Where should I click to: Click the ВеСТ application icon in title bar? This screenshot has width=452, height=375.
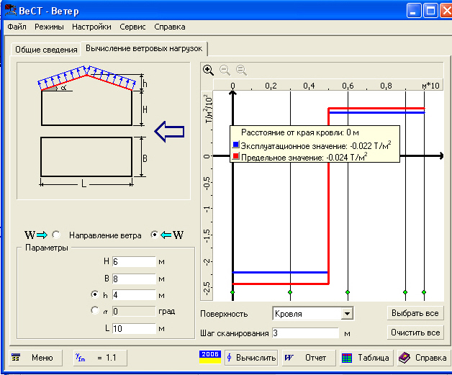coord(11,10)
